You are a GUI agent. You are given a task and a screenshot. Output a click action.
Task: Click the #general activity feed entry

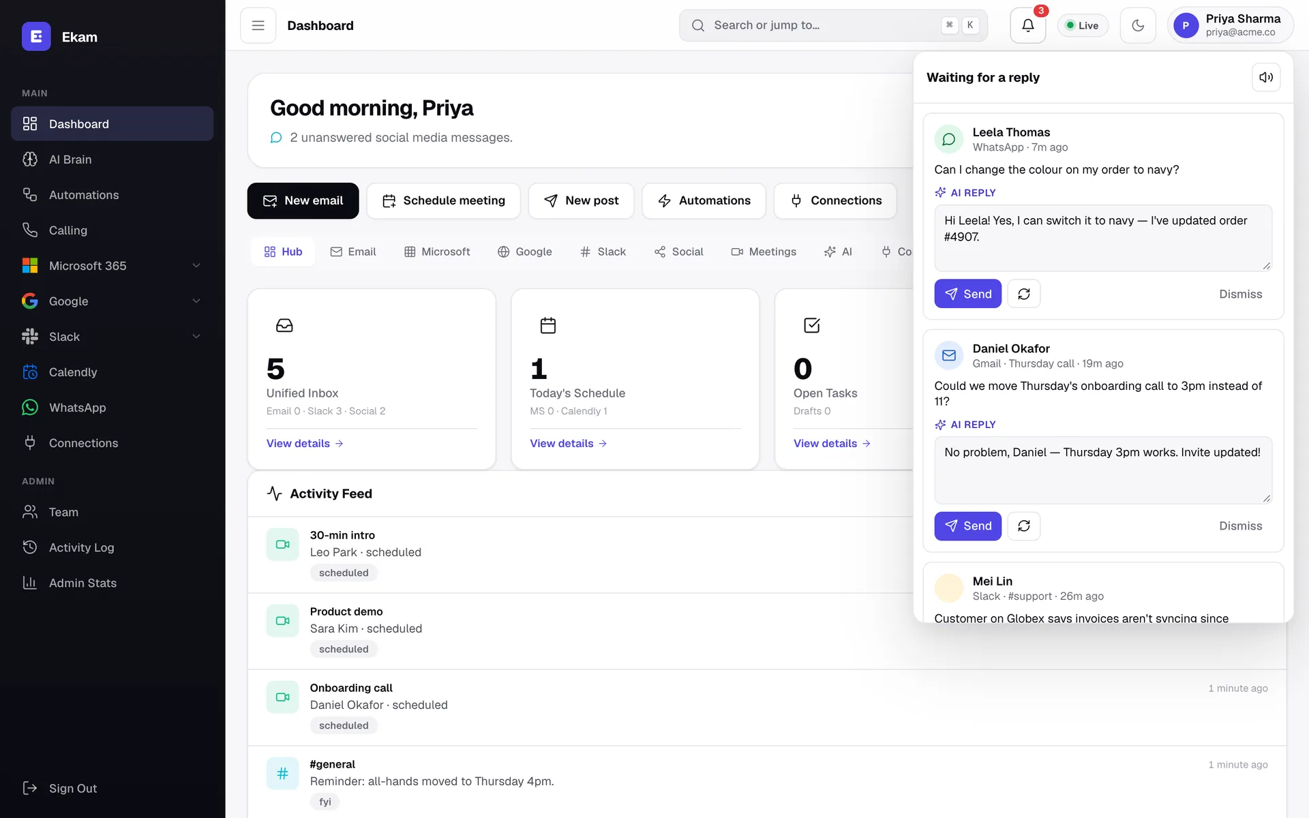click(767, 782)
